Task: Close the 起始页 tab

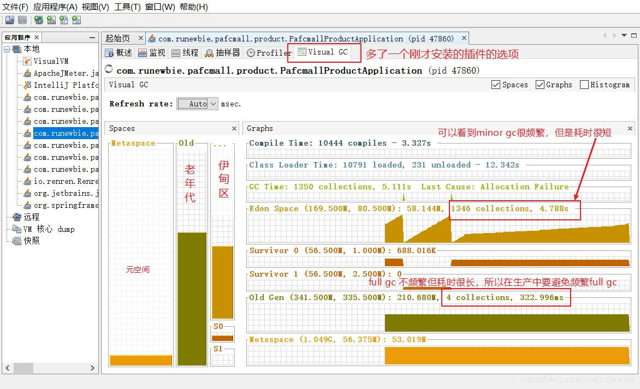Action: (141, 38)
